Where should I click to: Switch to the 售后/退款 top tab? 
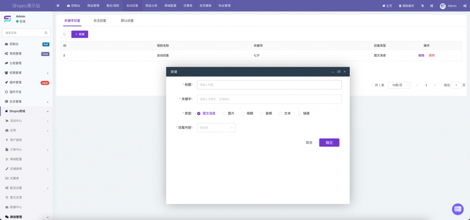click(x=113, y=5)
